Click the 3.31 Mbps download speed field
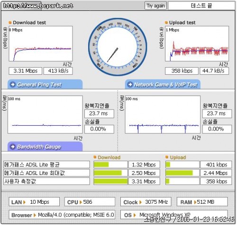This screenshot has height=225, width=237. (x=26, y=71)
